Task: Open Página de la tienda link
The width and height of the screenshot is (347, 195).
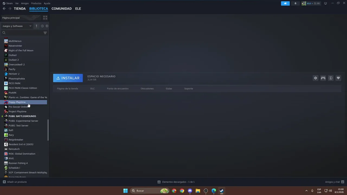Action: click(x=68, y=89)
